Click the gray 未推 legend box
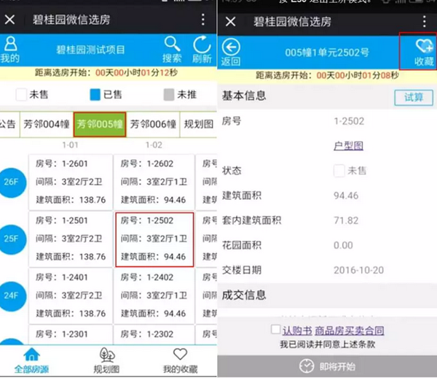Image resolution: width=437 pixels, height=378 pixels. [x=169, y=94]
